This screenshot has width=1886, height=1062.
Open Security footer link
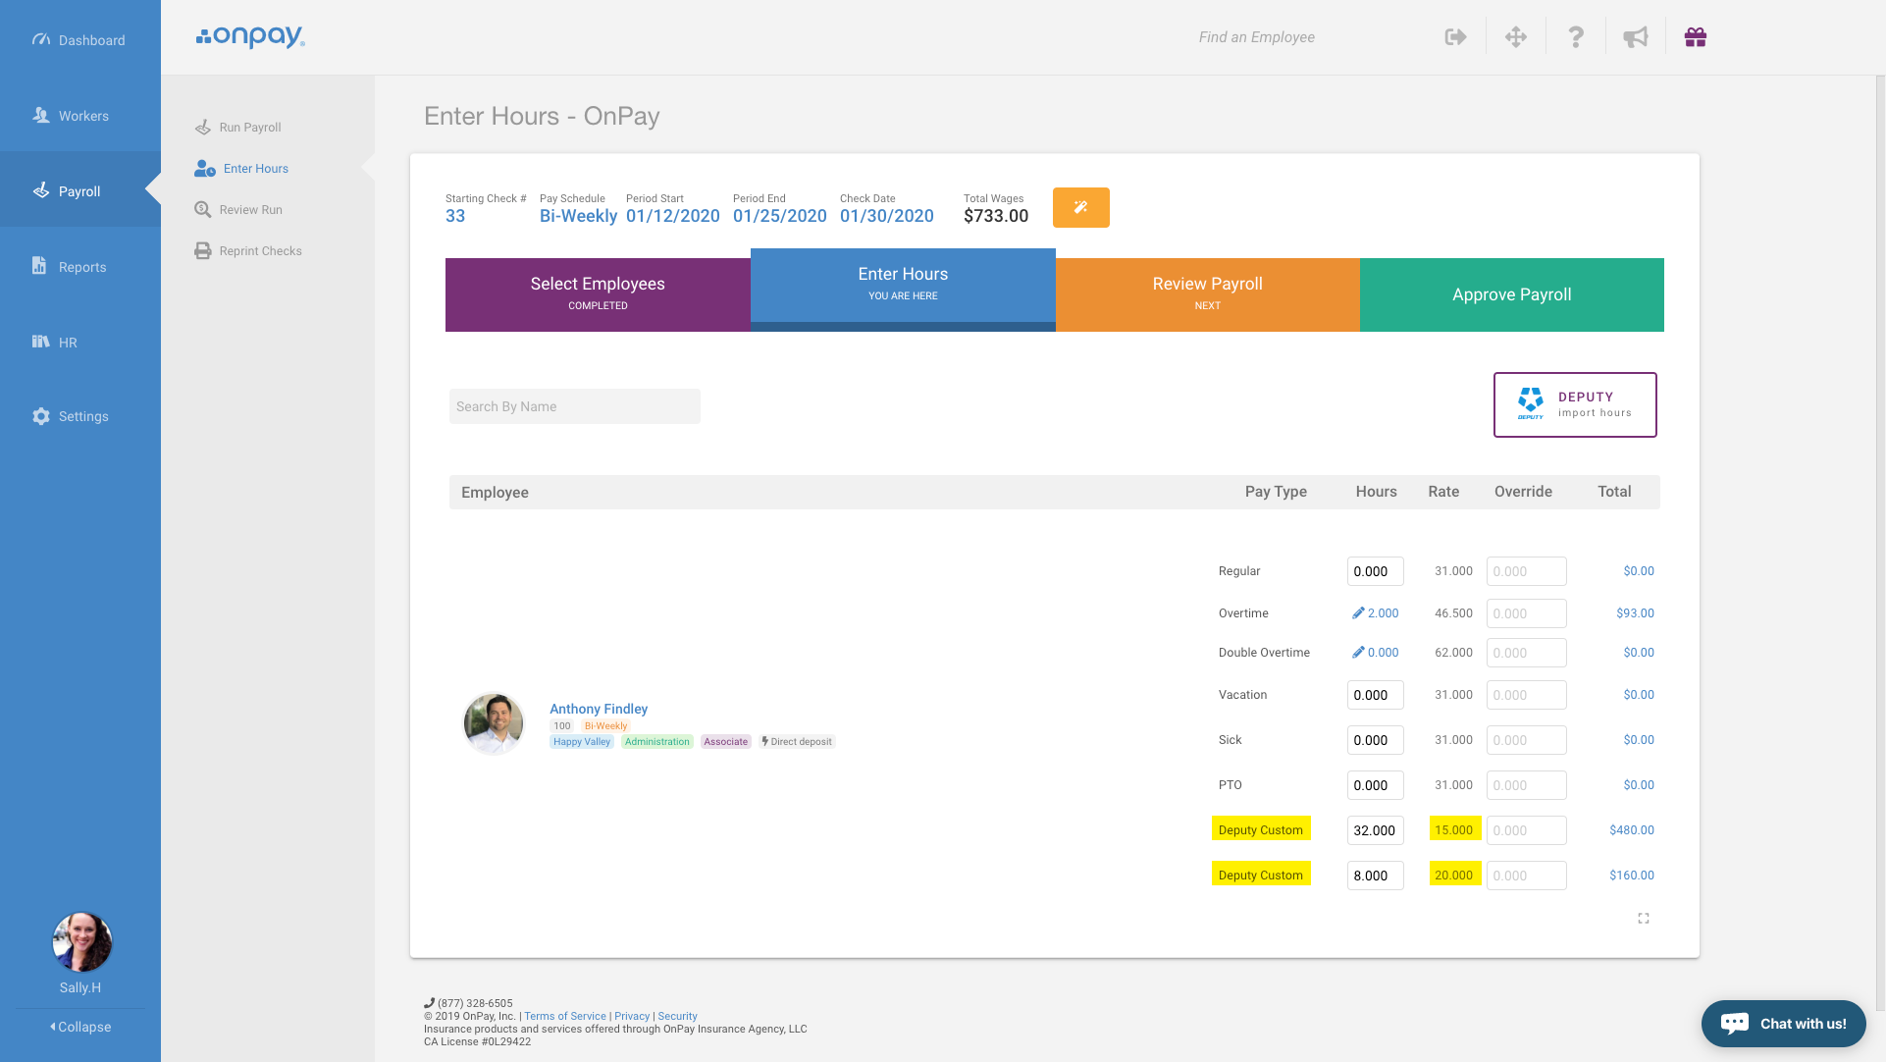pos(677,1017)
